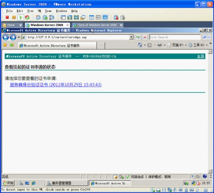Click the multiple monitors icon in VMware toolbar
214x193 pixels.
point(83,17)
